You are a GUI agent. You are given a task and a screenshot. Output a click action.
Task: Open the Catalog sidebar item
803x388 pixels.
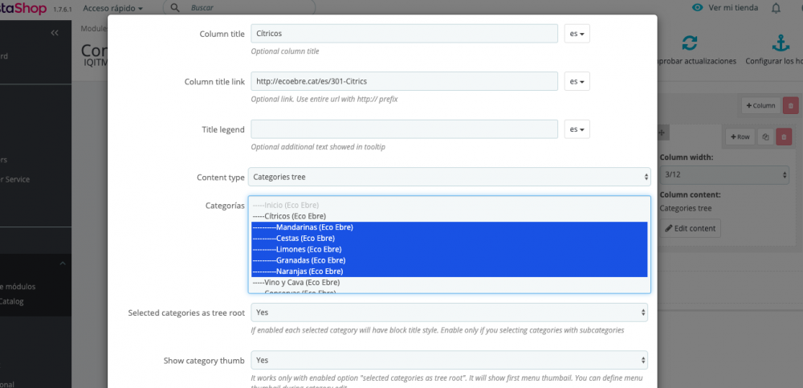pyautogui.click(x=11, y=301)
